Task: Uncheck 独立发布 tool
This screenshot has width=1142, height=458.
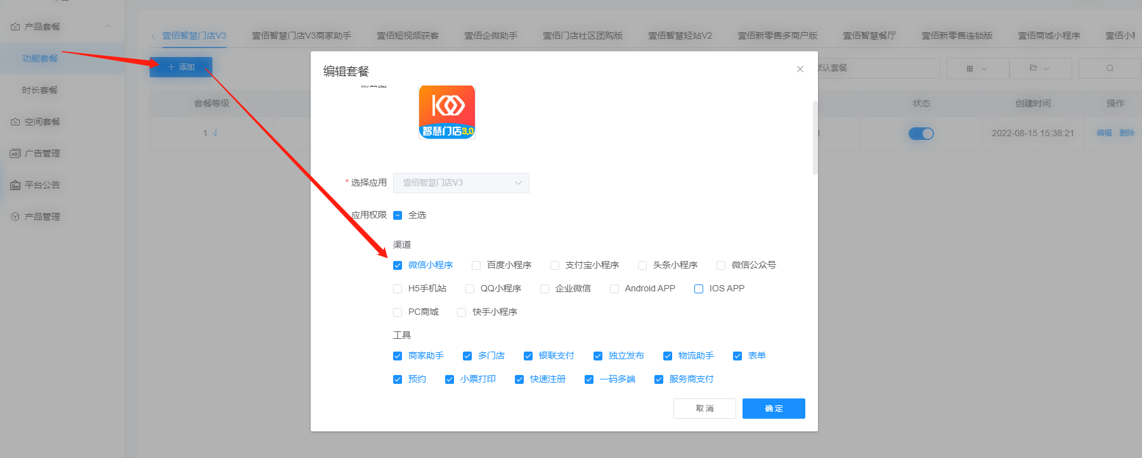Action: [x=598, y=356]
